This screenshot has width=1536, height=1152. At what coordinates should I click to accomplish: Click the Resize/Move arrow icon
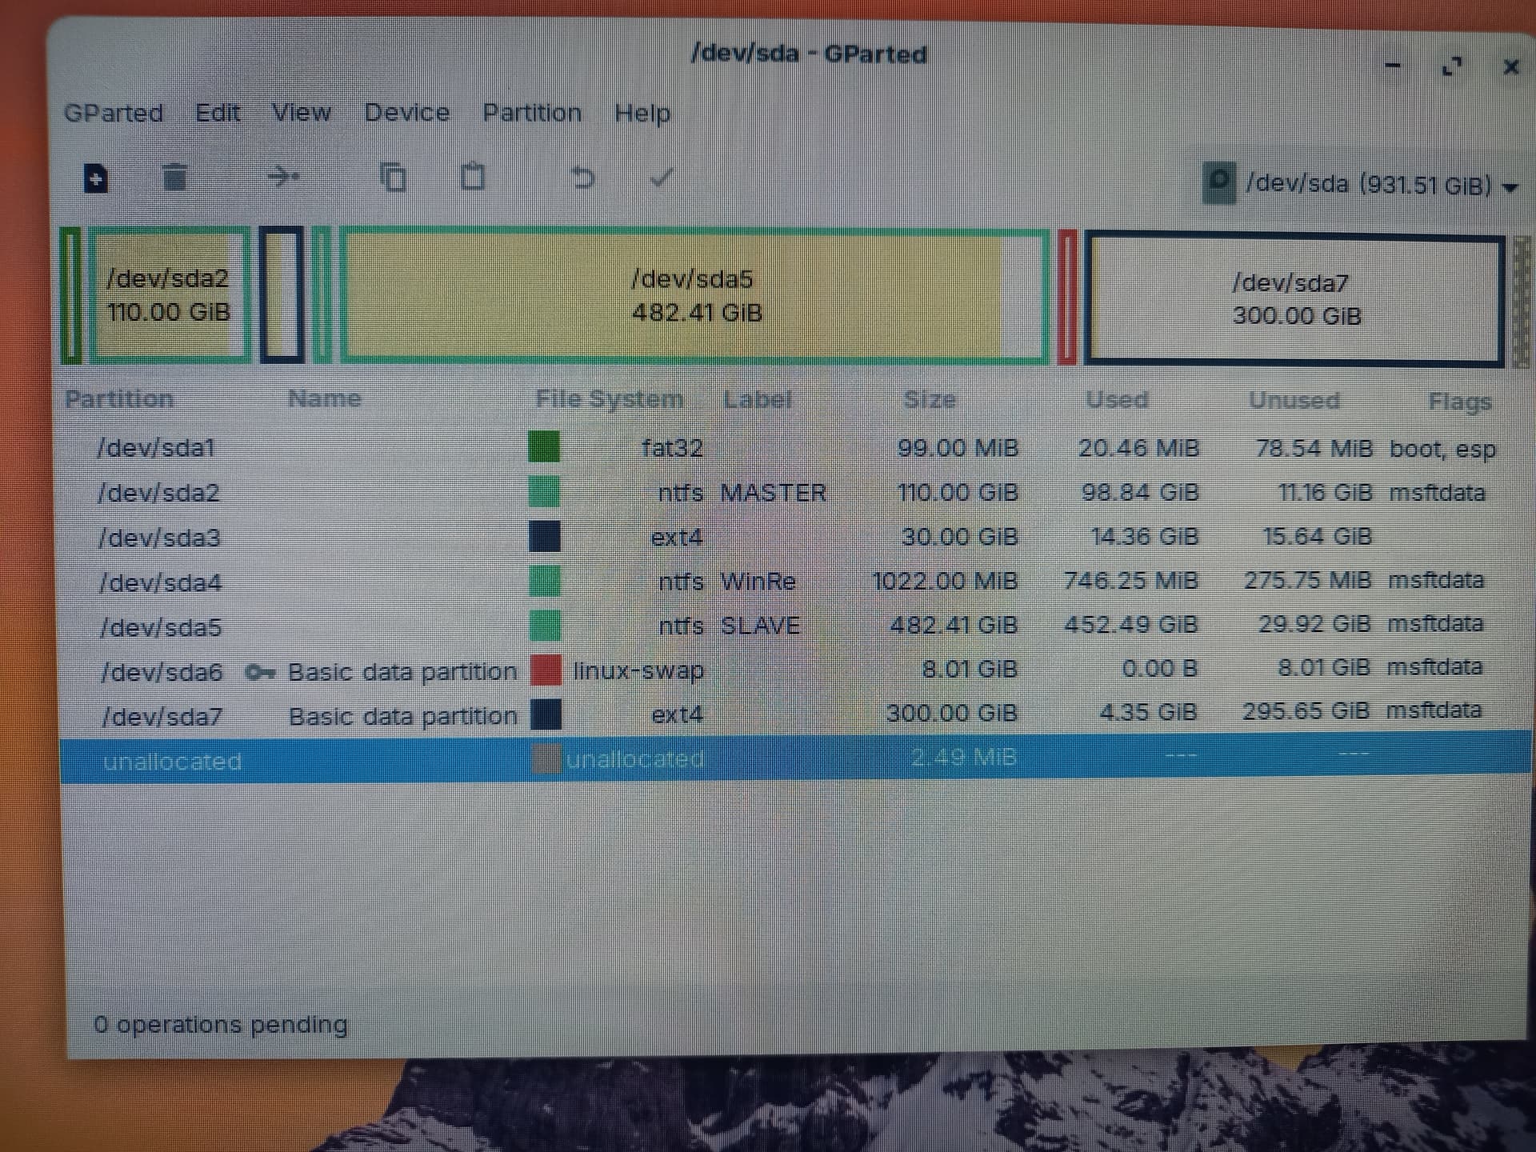[x=283, y=176]
